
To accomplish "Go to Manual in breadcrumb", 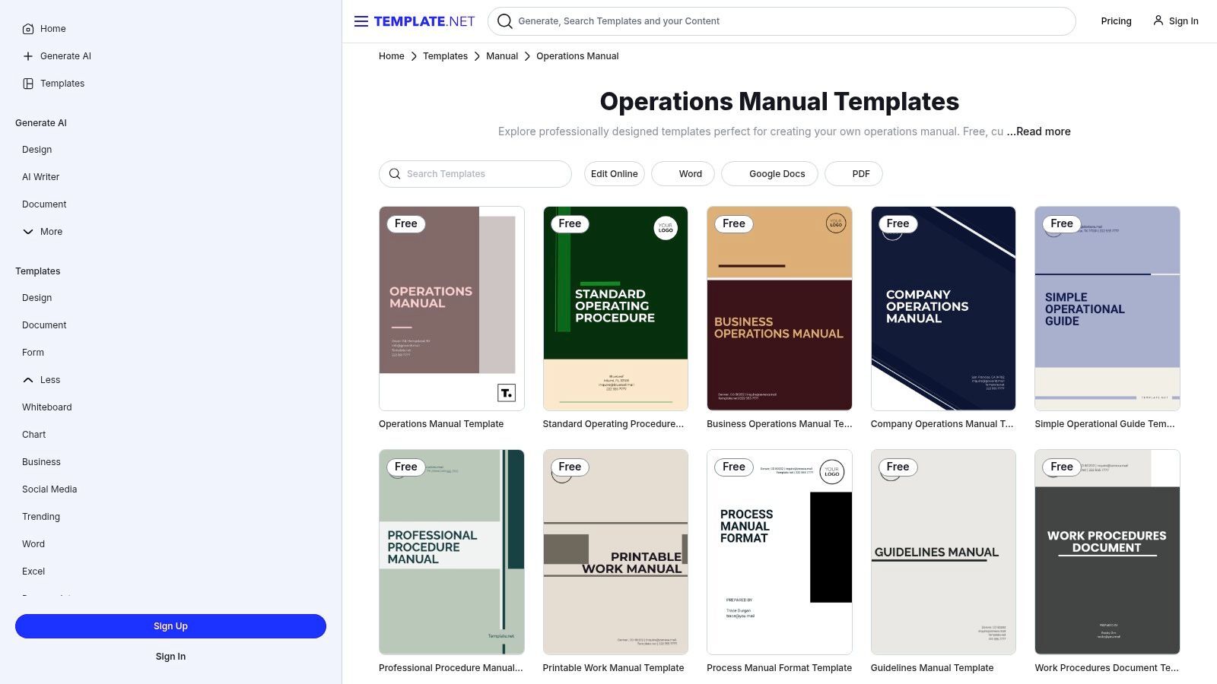I will point(501,56).
